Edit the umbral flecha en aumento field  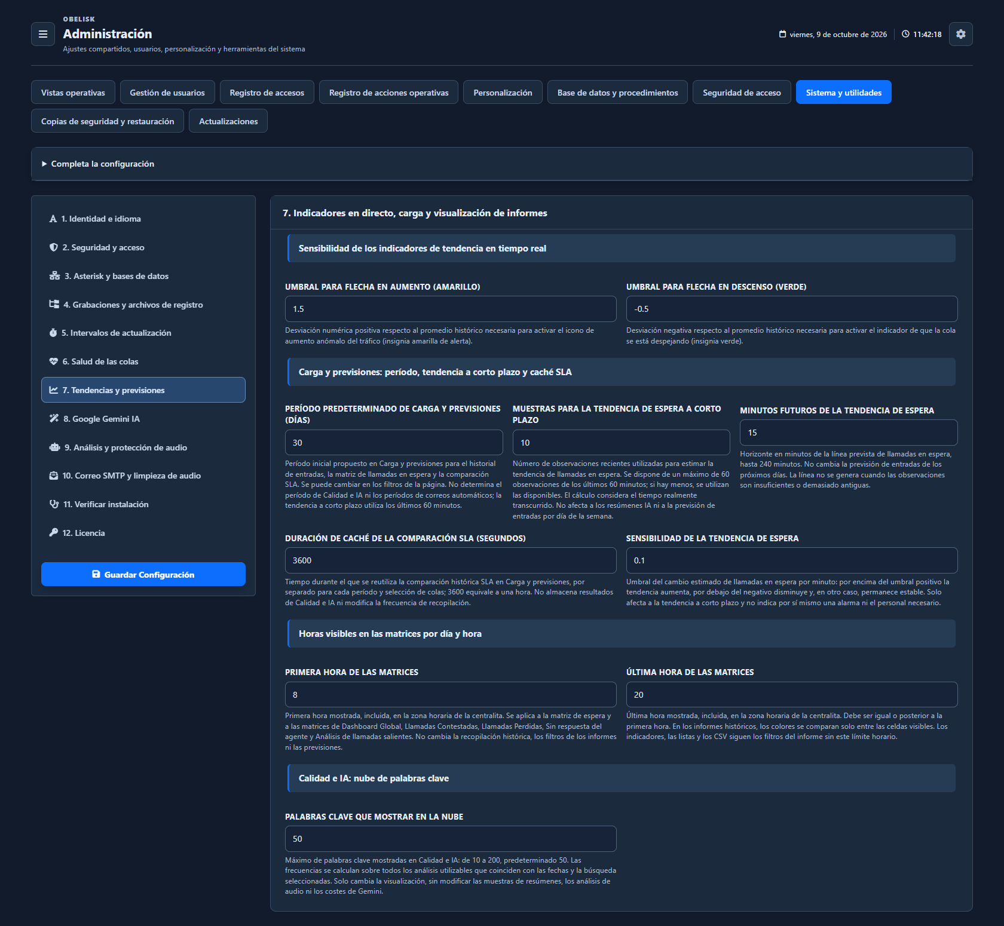coord(451,309)
